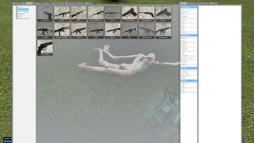
Task: Pick the Pulley tool
Action: [189, 23]
